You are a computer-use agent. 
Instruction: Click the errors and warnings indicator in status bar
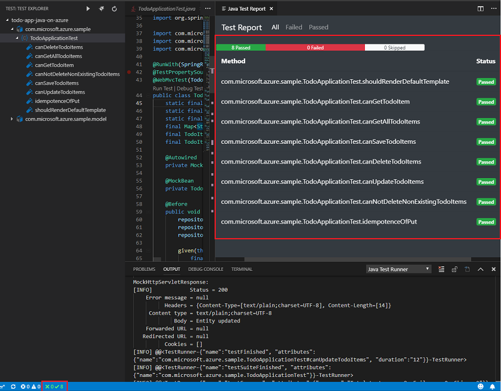point(28,387)
